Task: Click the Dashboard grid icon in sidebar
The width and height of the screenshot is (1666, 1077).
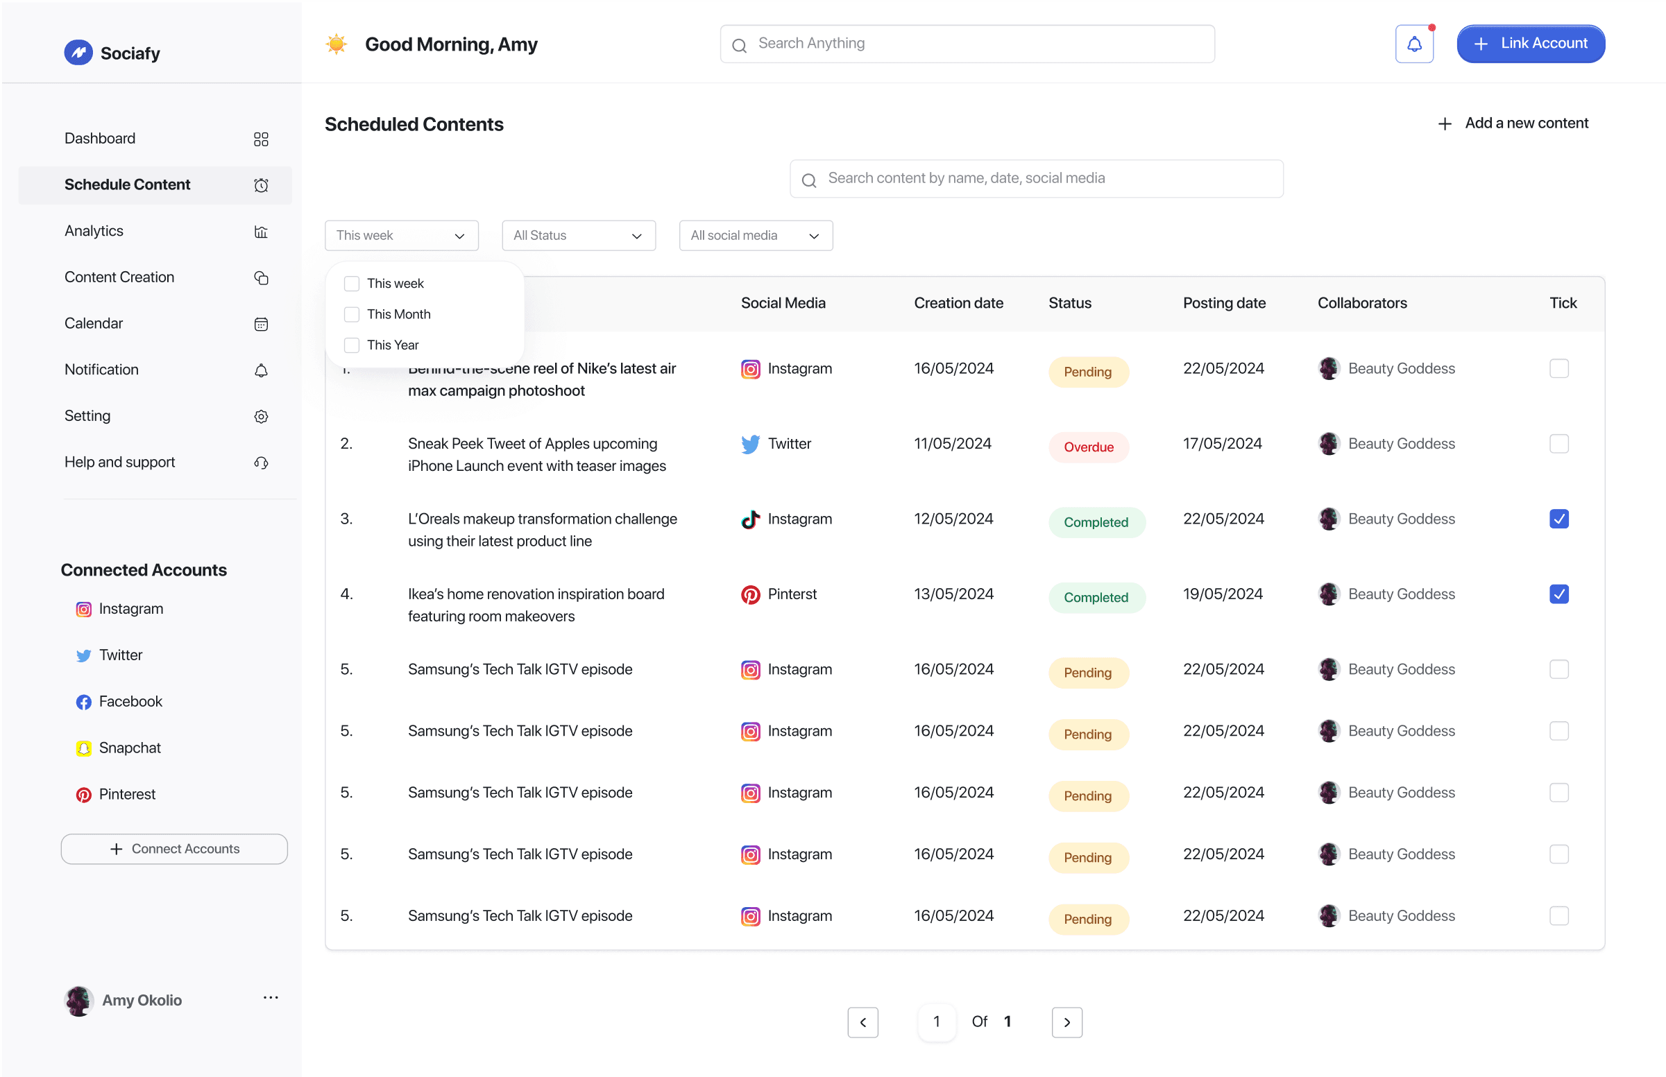Action: (261, 139)
